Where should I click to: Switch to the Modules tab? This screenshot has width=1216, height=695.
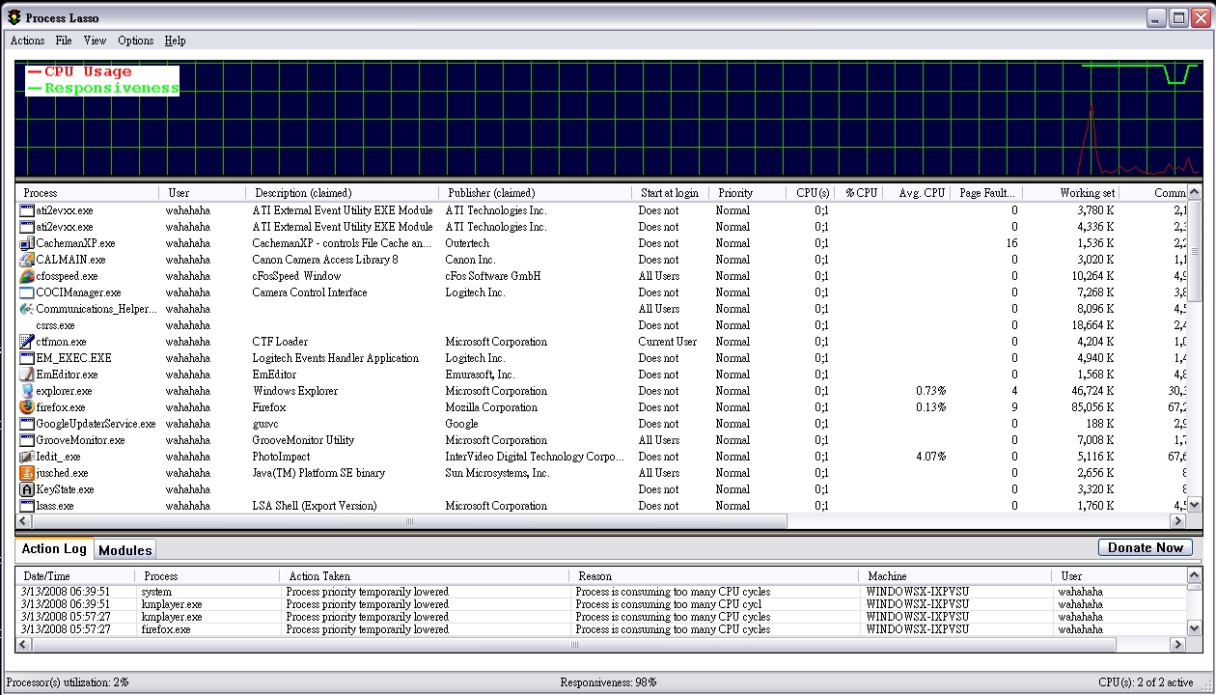coord(125,550)
